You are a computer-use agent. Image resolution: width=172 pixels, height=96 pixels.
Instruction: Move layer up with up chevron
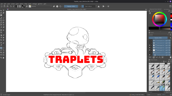160,57
